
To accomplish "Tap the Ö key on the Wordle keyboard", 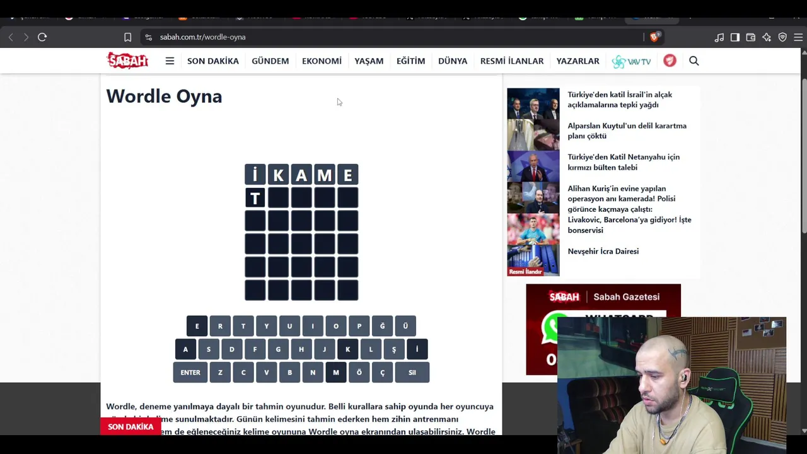I will pyautogui.click(x=359, y=373).
